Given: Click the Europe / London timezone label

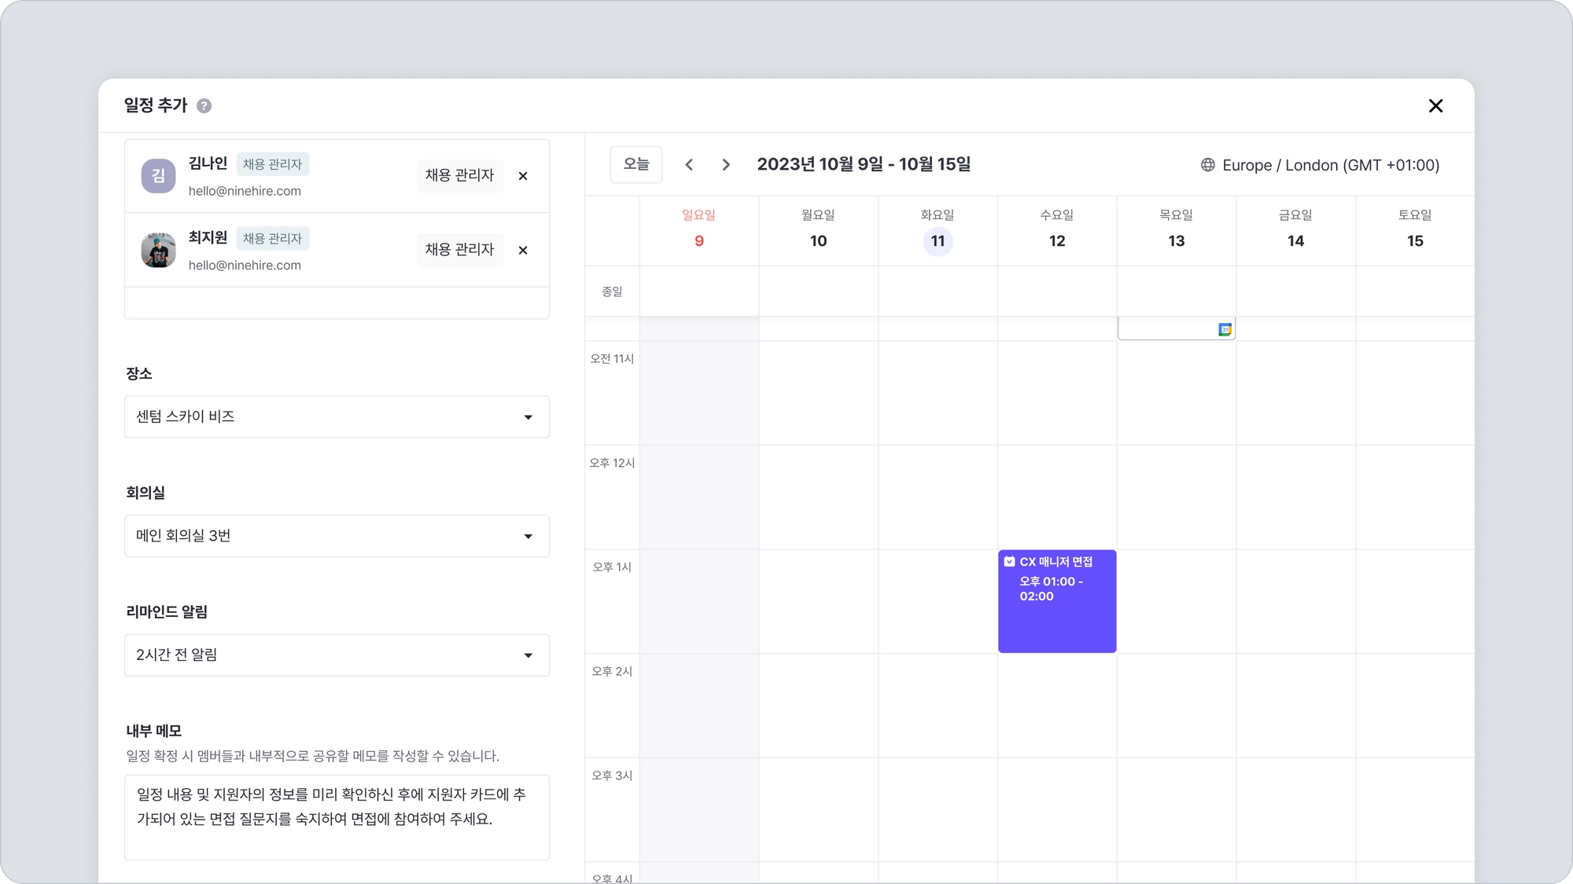Looking at the screenshot, I should [x=1331, y=166].
